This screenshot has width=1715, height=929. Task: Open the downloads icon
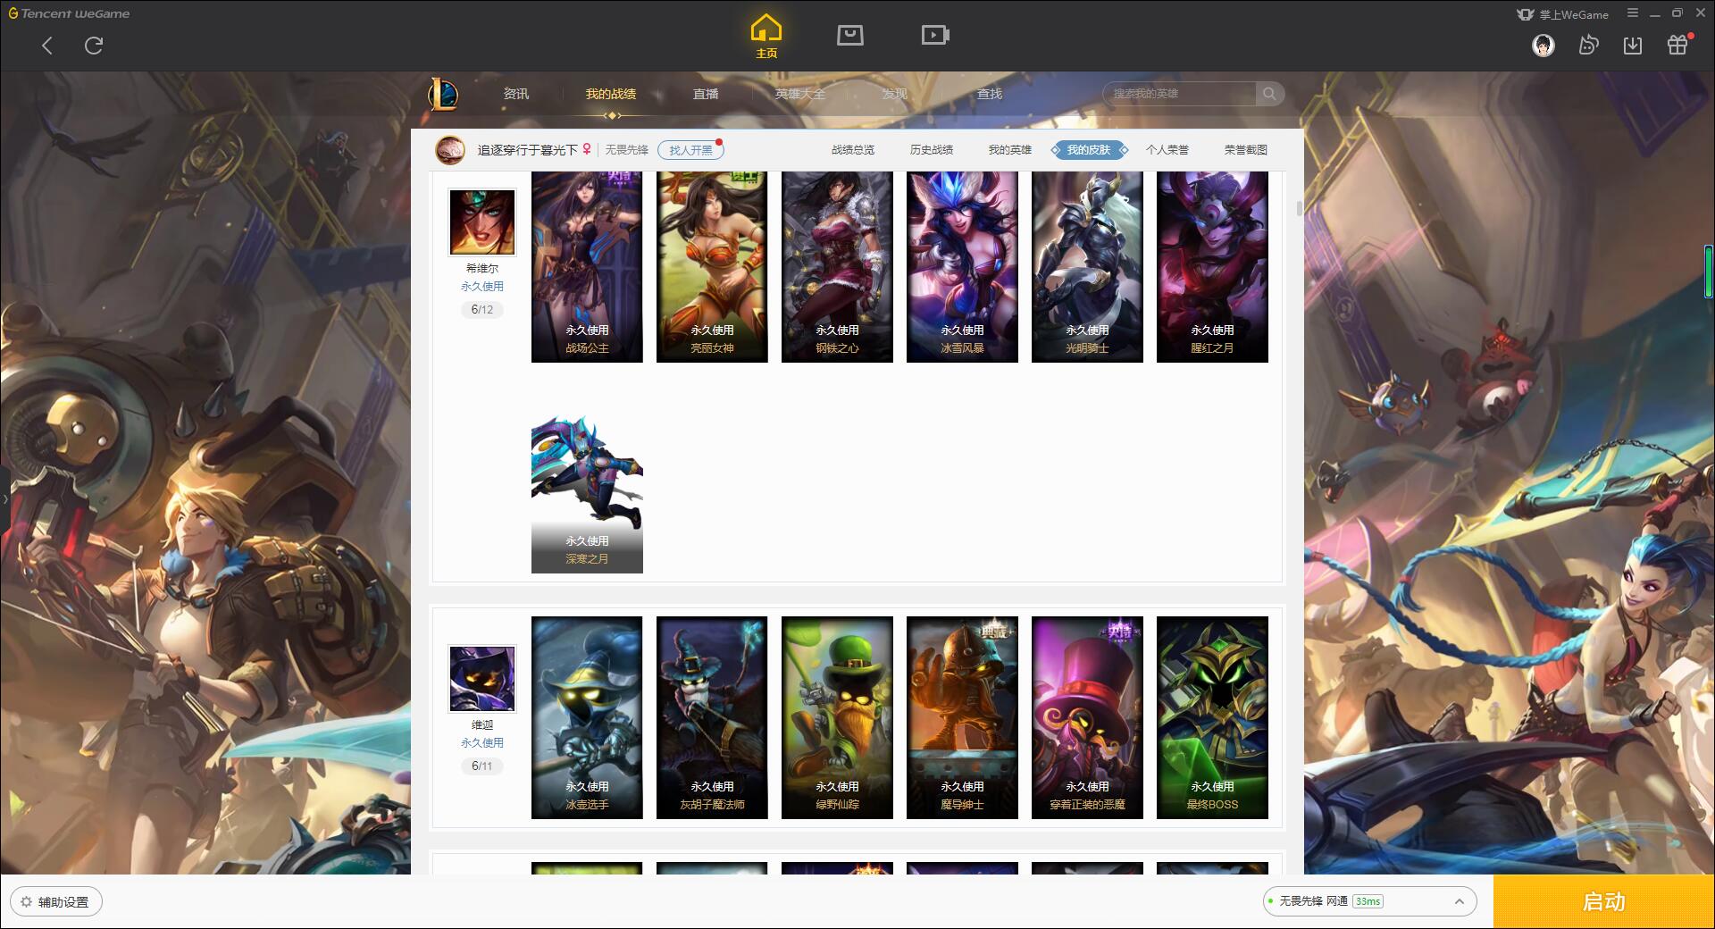(x=1633, y=46)
